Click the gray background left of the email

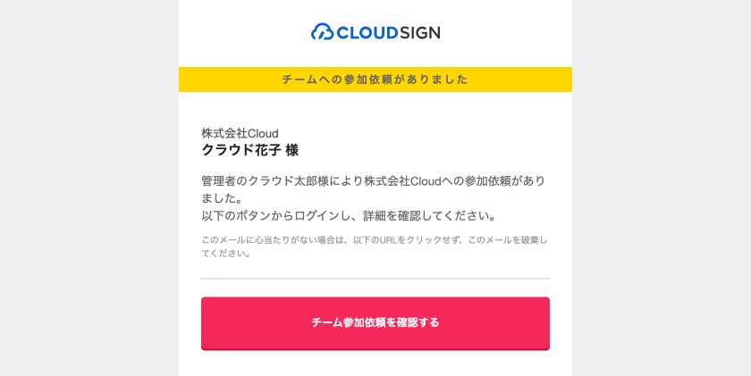tap(89, 188)
